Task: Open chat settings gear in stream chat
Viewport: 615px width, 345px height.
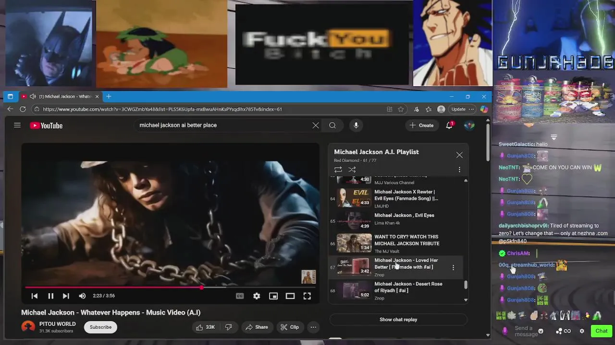Action: tap(582, 331)
